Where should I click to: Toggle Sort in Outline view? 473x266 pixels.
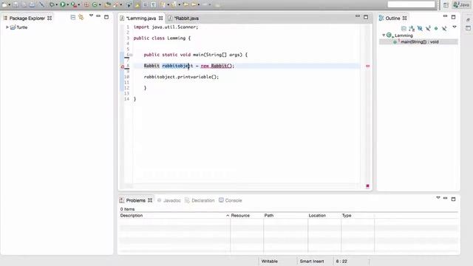pos(412,28)
